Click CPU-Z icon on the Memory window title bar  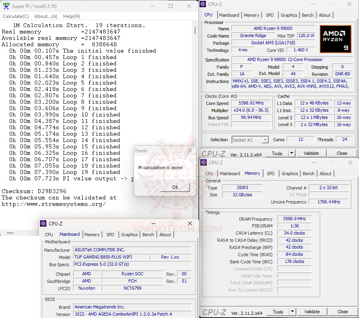click(204, 162)
